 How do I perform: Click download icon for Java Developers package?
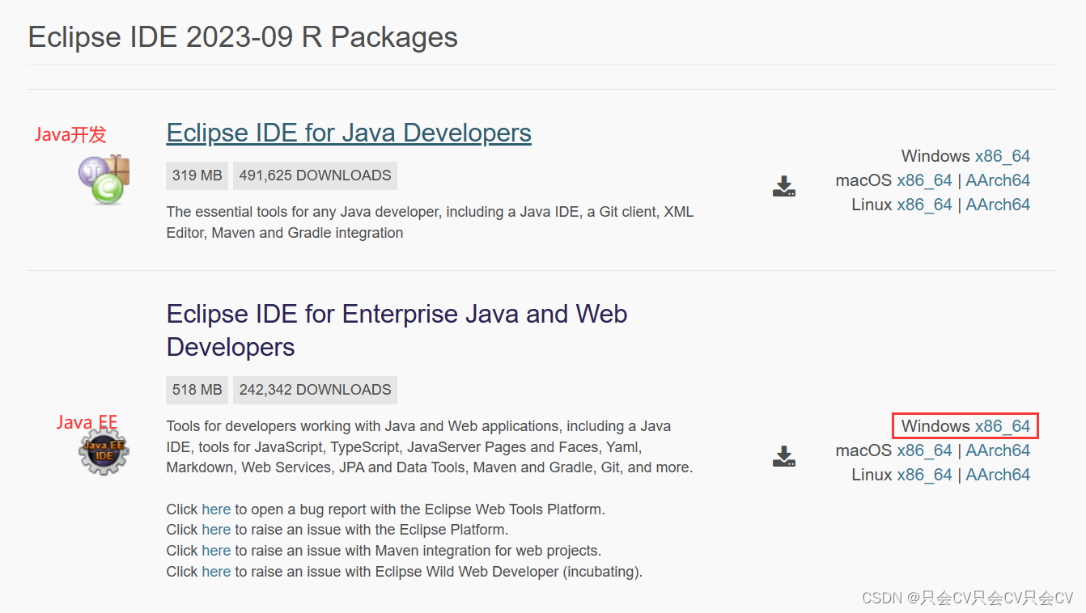coord(783,187)
